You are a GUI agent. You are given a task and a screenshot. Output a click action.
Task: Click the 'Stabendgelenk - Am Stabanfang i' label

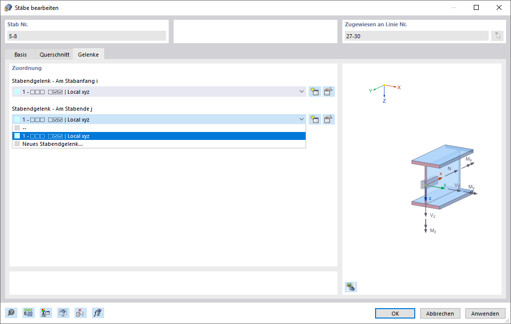click(x=55, y=81)
